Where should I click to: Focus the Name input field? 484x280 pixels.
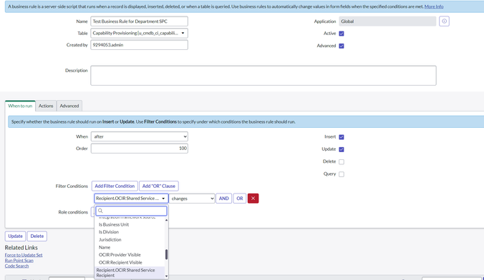pyautogui.click(x=139, y=21)
